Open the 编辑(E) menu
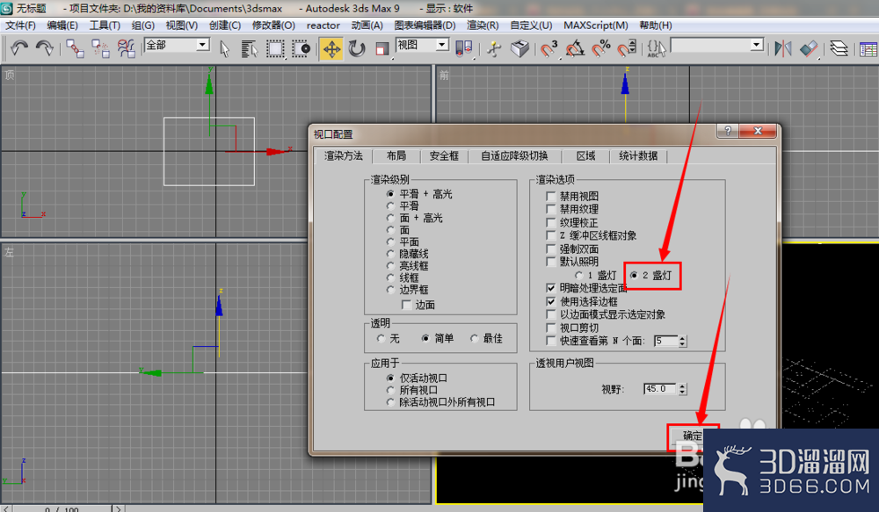The image size is (879, 512). point(62,25)
